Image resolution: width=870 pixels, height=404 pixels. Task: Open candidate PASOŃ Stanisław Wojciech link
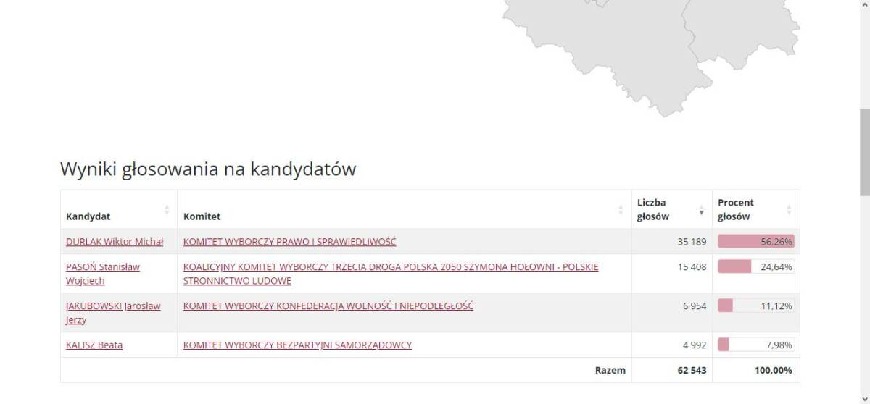click(x=103, y=274)
